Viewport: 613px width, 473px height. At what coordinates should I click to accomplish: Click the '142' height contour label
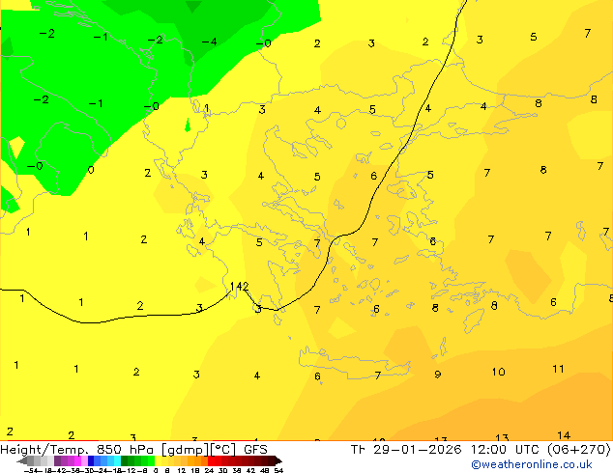[239, 287]
